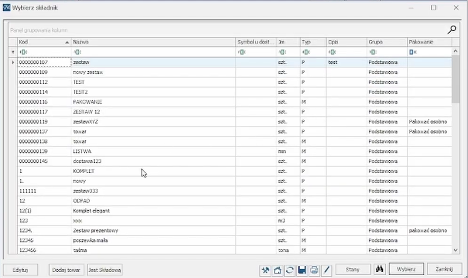The image size is (468, 278).
Task: Click the binoculars search icon
Action: 380,269
